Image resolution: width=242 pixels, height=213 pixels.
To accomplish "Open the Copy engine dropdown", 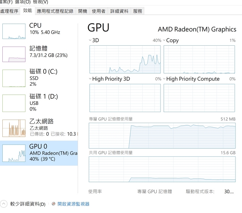I will point(164,40).
